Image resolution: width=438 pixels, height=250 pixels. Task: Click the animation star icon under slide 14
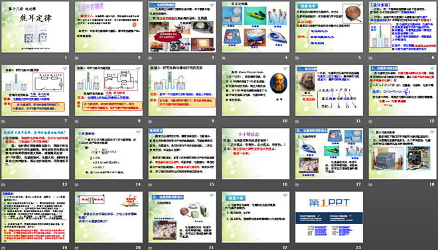tap(76, 184)
